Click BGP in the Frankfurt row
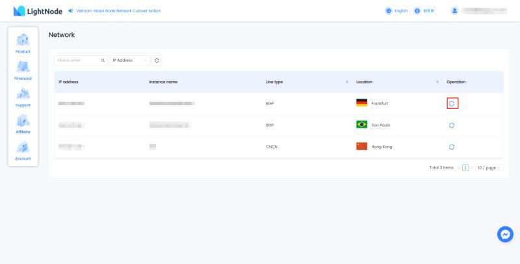Image resolution: width=520 pixels, height=264 pixels. (270, 104)
